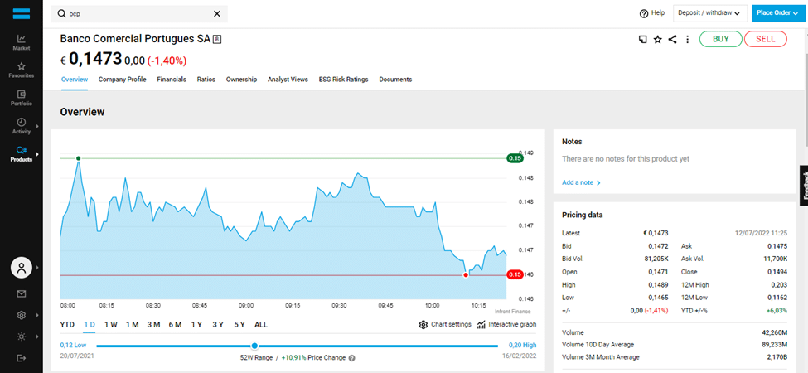Screen dimensions: 808x373
Task: Open the Interactive graph
Action: tap(506, 325)
